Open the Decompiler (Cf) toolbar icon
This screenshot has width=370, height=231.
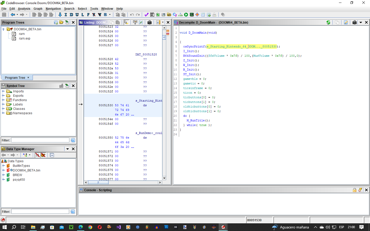coord(175,15)
